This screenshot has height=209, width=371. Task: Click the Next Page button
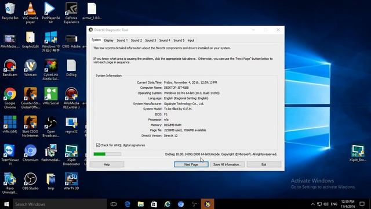click(191, 164)
